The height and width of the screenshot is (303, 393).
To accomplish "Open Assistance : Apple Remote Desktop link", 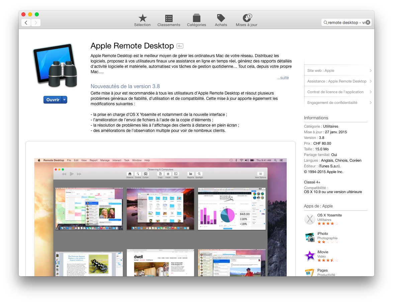I will point(337,81).
